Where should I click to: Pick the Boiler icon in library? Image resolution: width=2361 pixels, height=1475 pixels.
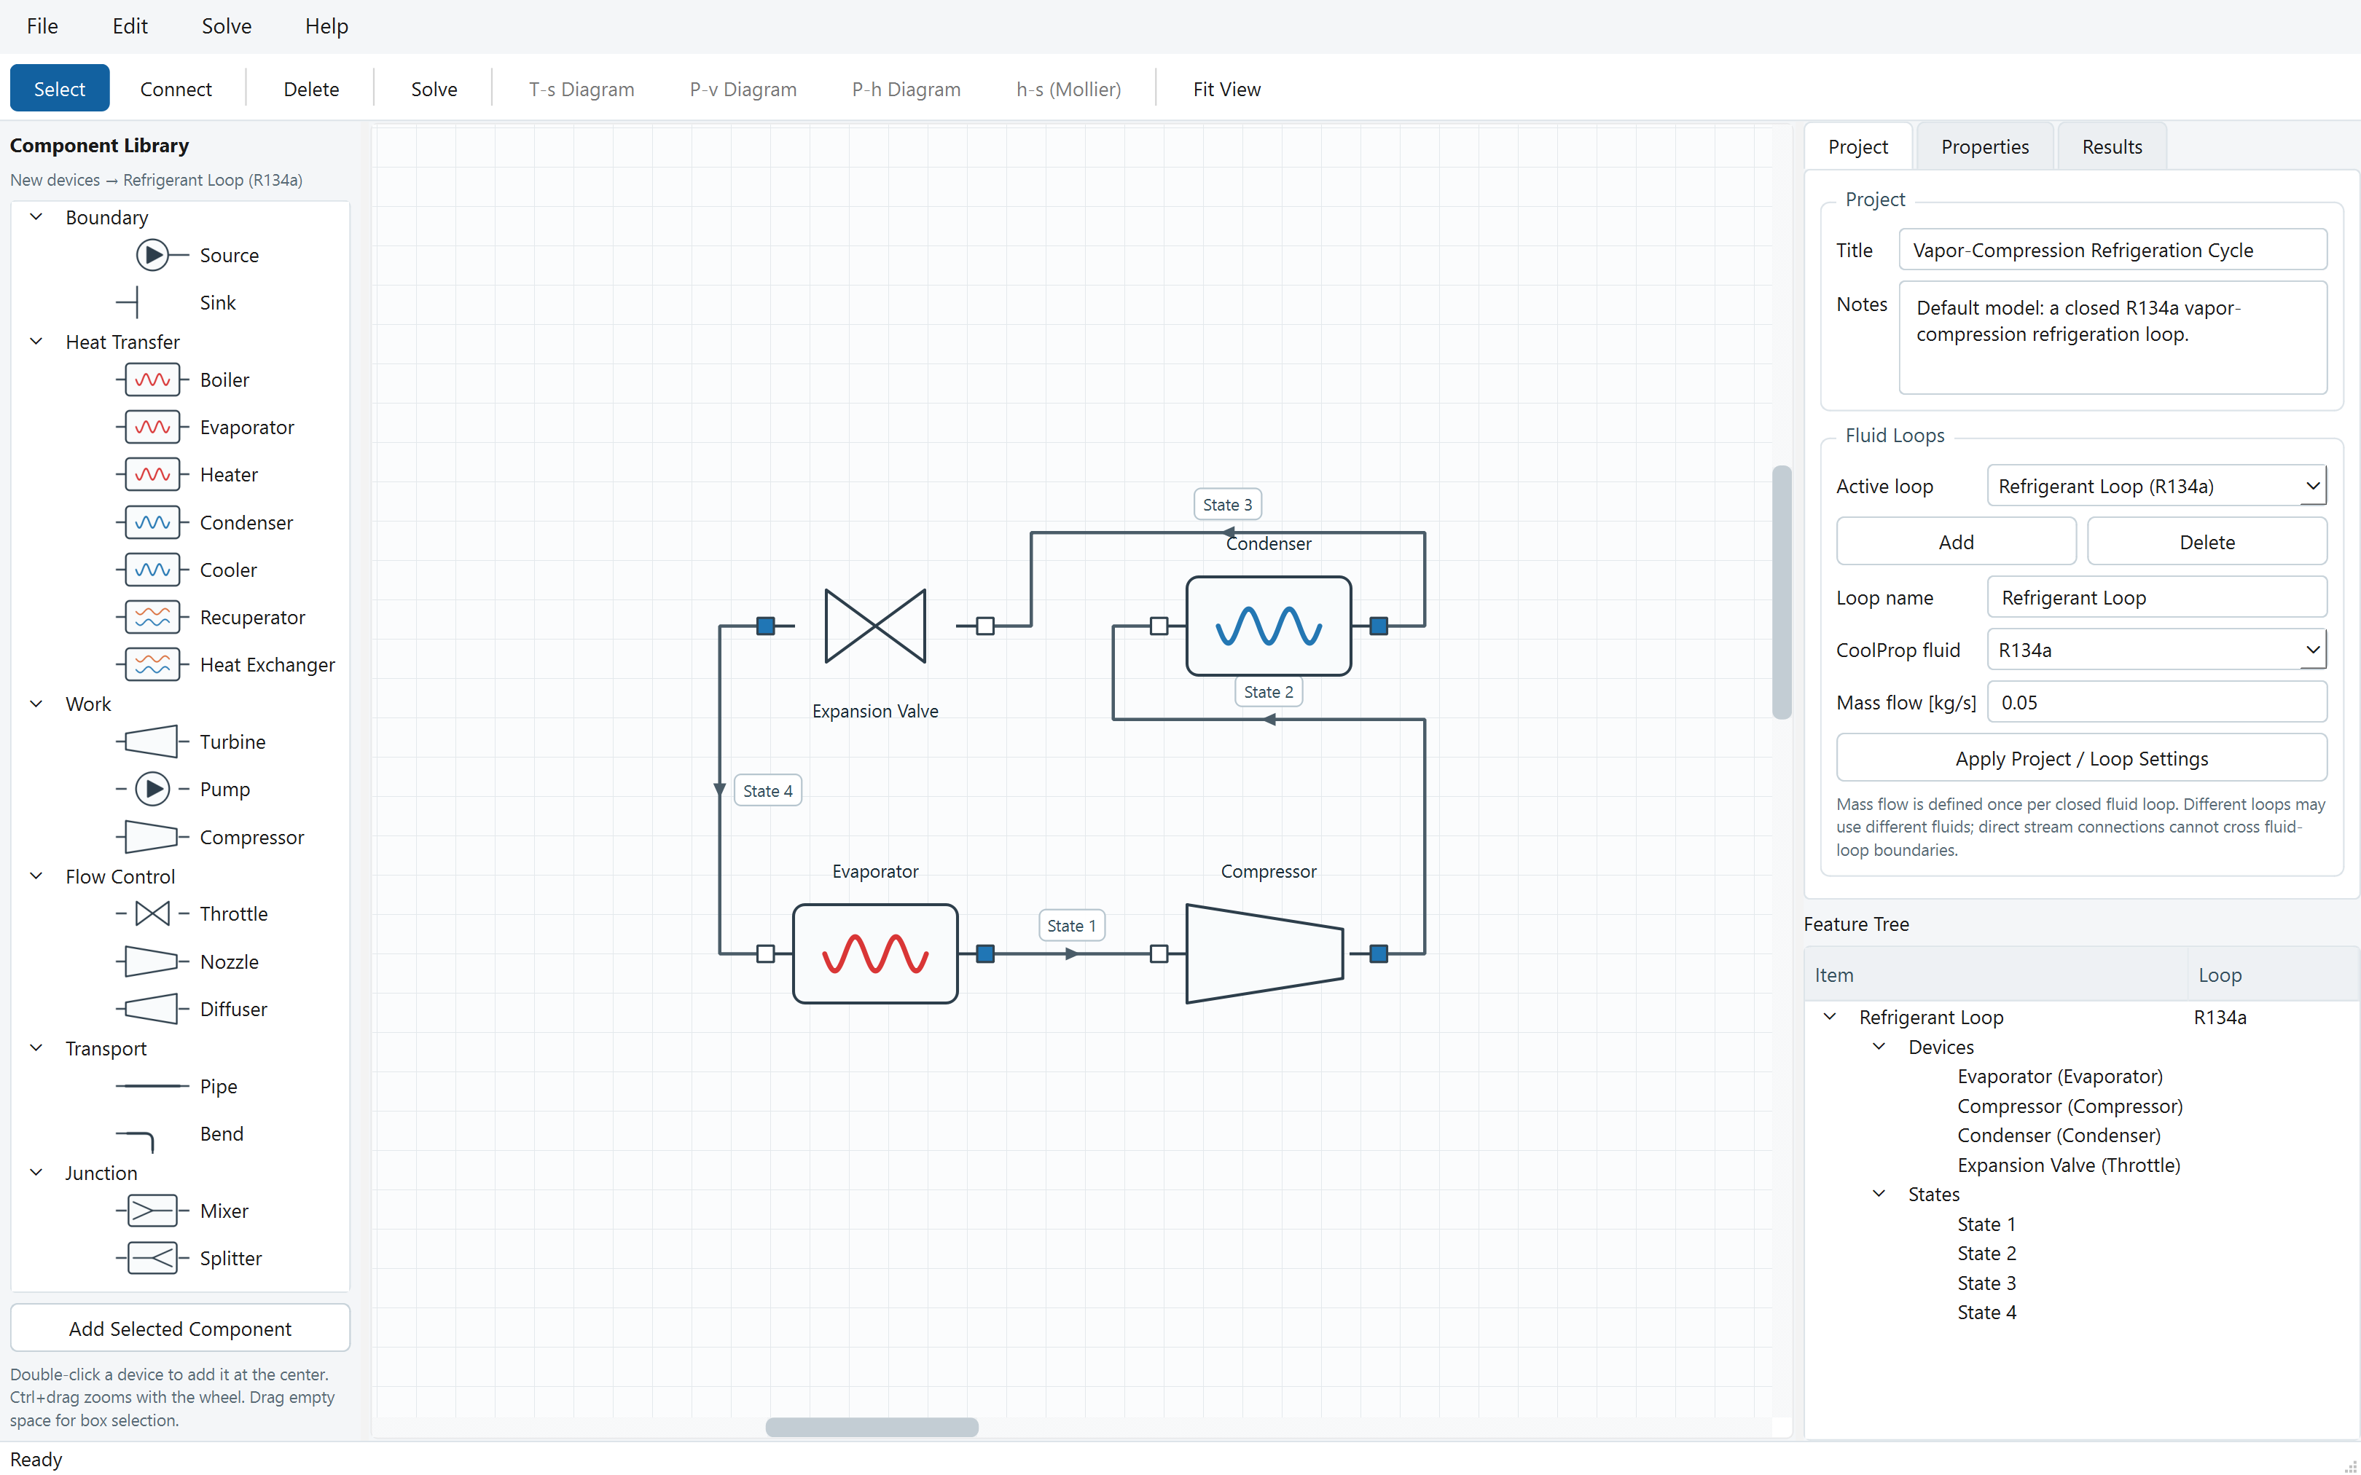click(x=152, y=379)
